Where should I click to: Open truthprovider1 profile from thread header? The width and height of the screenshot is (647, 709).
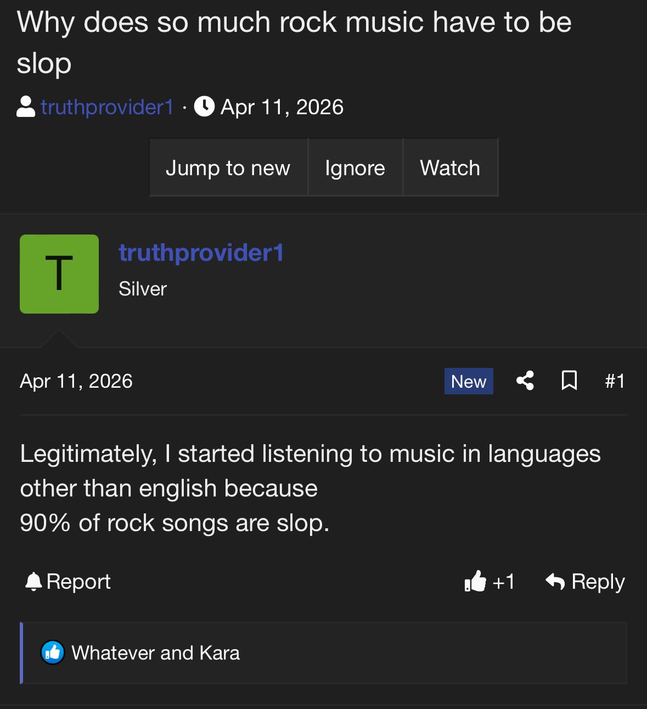107,107
